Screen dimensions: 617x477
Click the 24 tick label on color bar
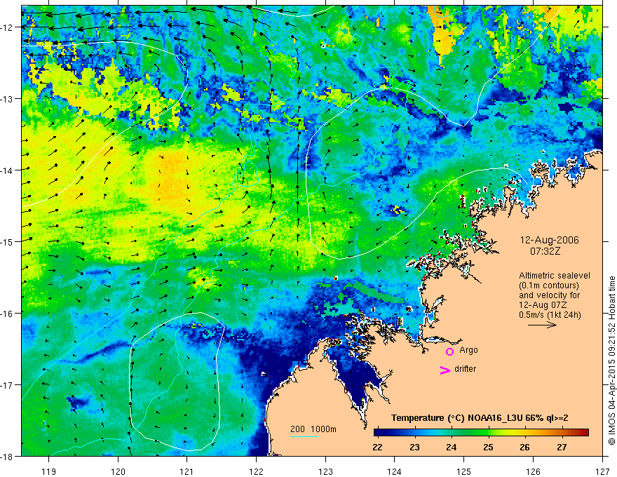[x=452, y=447]
